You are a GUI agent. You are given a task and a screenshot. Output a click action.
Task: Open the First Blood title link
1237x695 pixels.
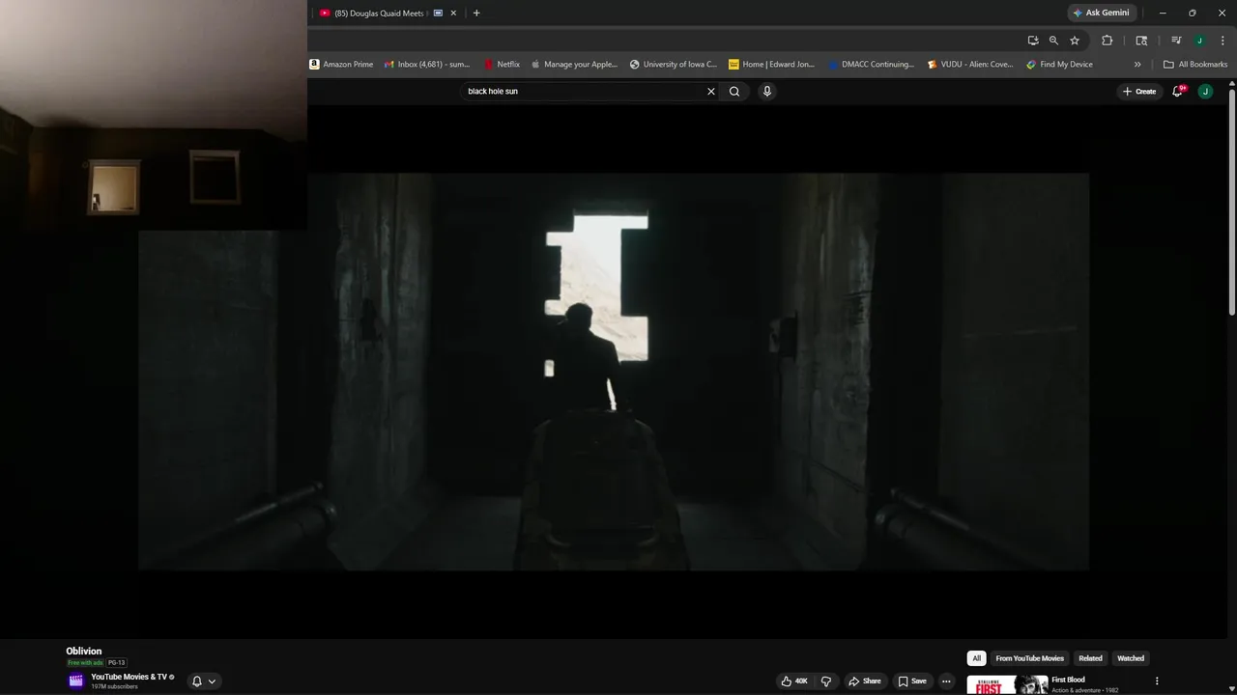click(x=1068, y=680)
